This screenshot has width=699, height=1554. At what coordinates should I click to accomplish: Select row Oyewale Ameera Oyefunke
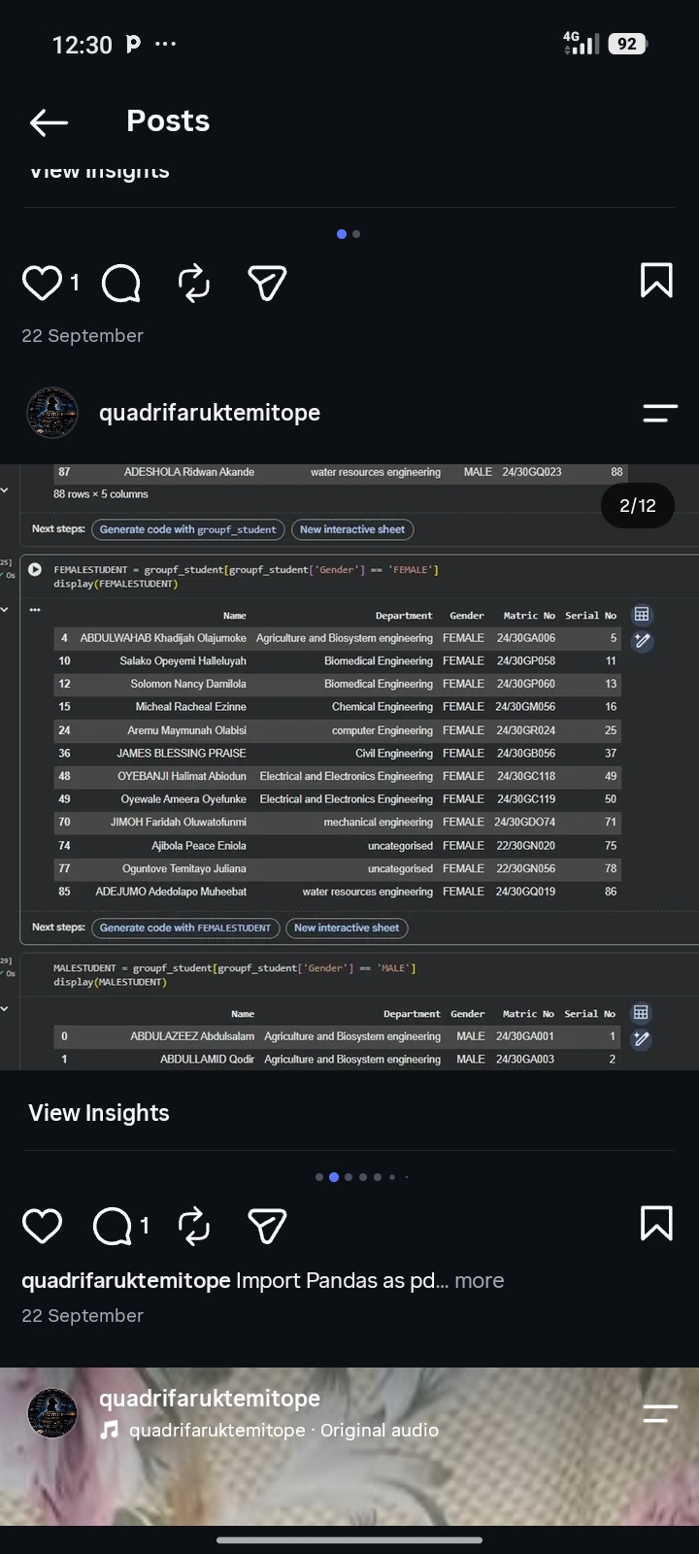(x=336, y=799)
